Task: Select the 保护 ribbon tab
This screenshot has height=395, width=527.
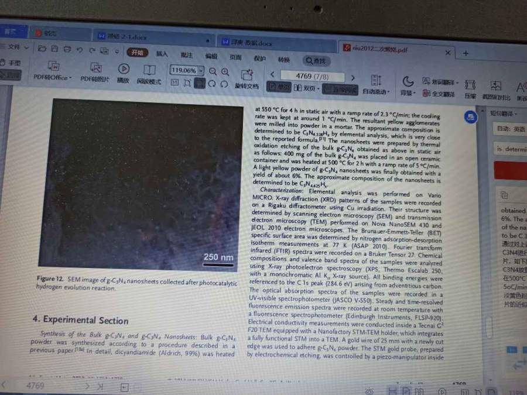Action: (x=259, y=59)
